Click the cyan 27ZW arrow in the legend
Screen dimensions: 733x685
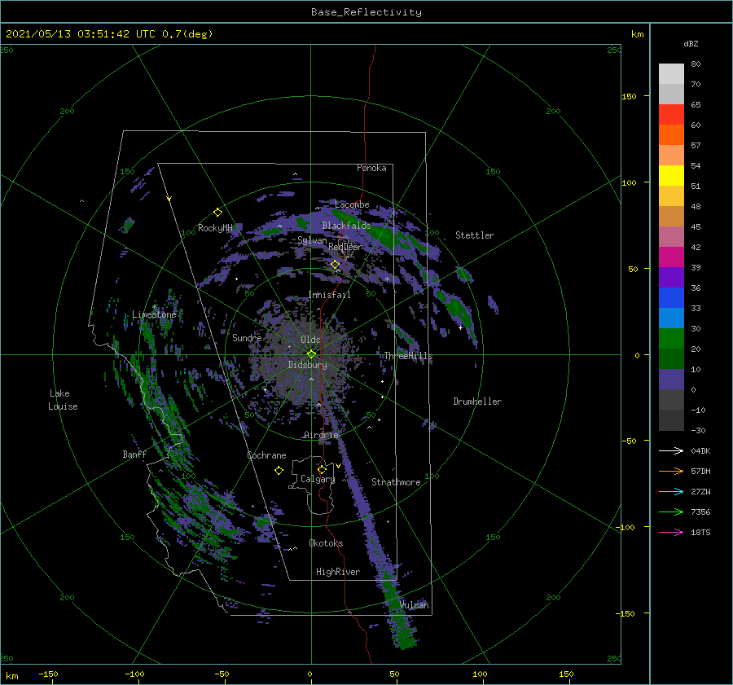[671, 491]
